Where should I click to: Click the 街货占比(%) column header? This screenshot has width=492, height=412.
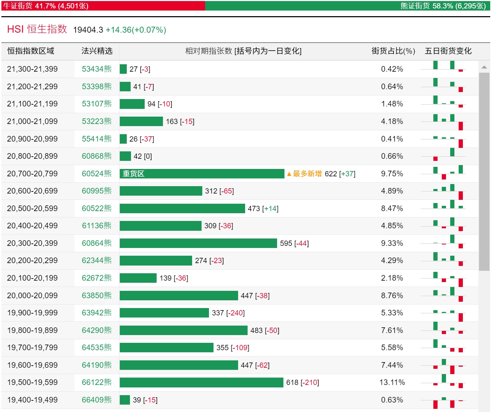[x=393, y=51]
